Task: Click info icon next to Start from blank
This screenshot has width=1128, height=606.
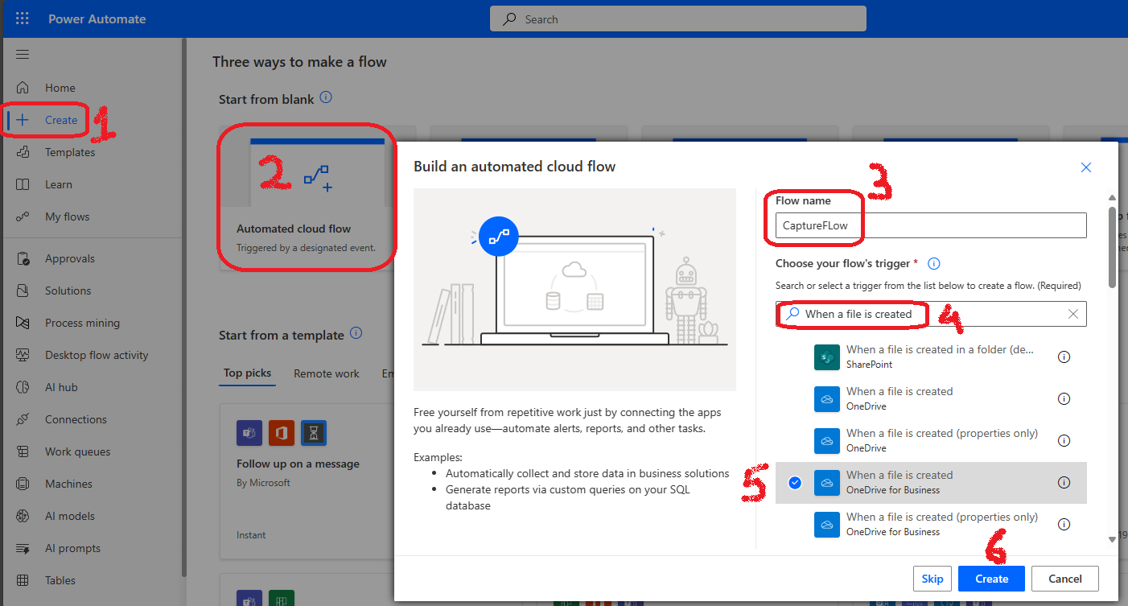Action: point(326,97)
